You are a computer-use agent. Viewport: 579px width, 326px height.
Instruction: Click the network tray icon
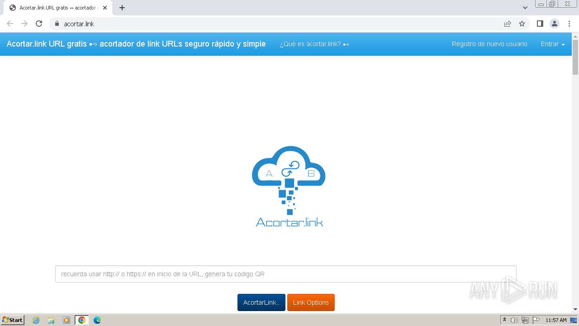click(525, 320)
